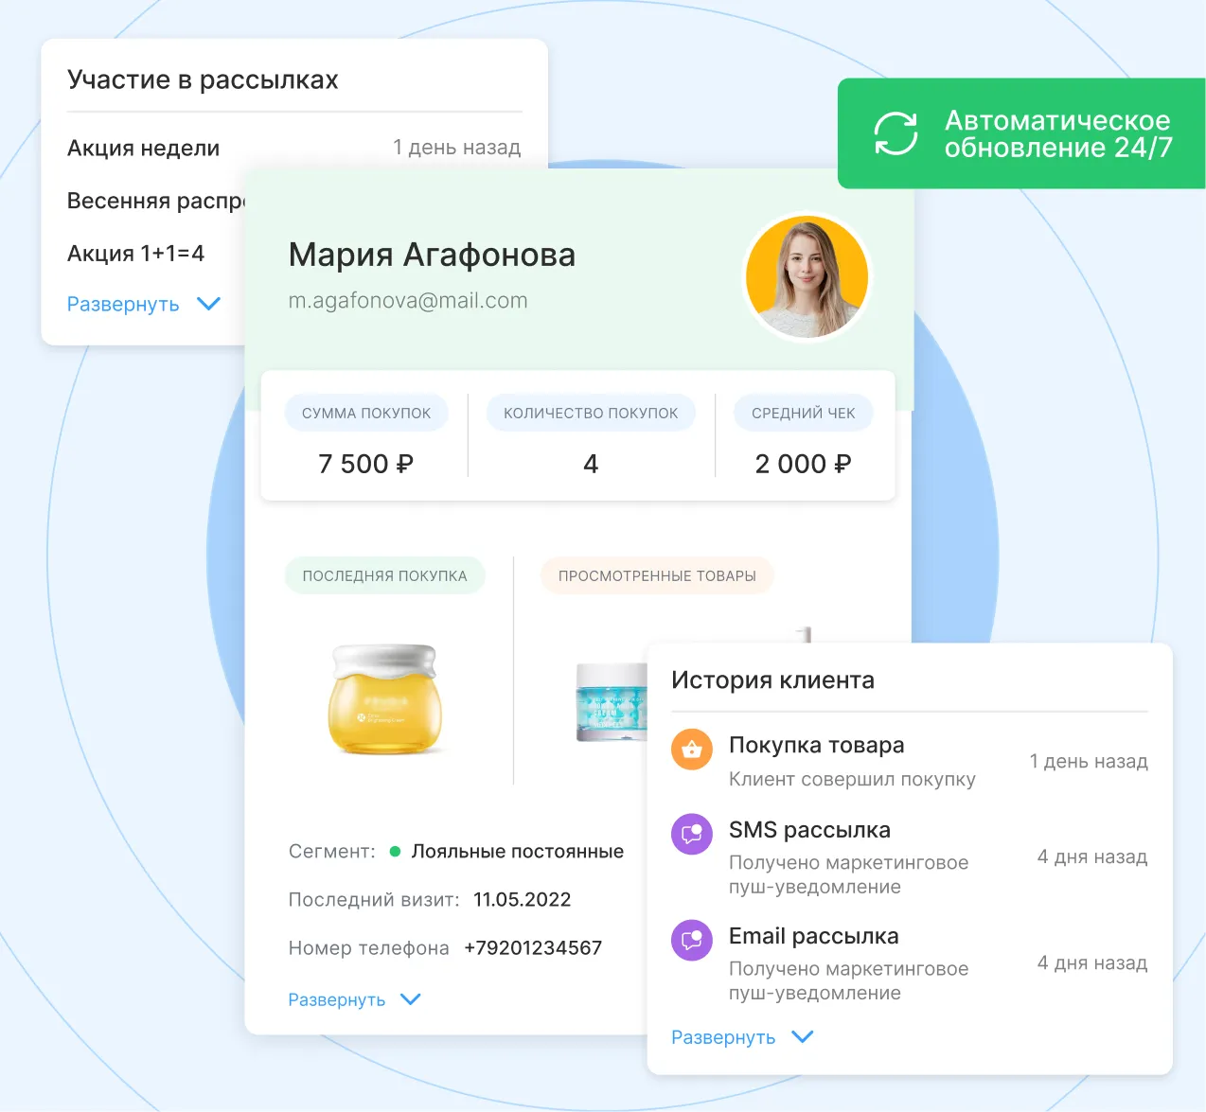
Task: Click the green segment status dot
Action: click(396, 852)
